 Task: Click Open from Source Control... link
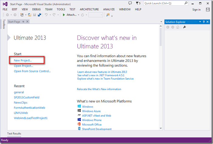pos(32,71)
